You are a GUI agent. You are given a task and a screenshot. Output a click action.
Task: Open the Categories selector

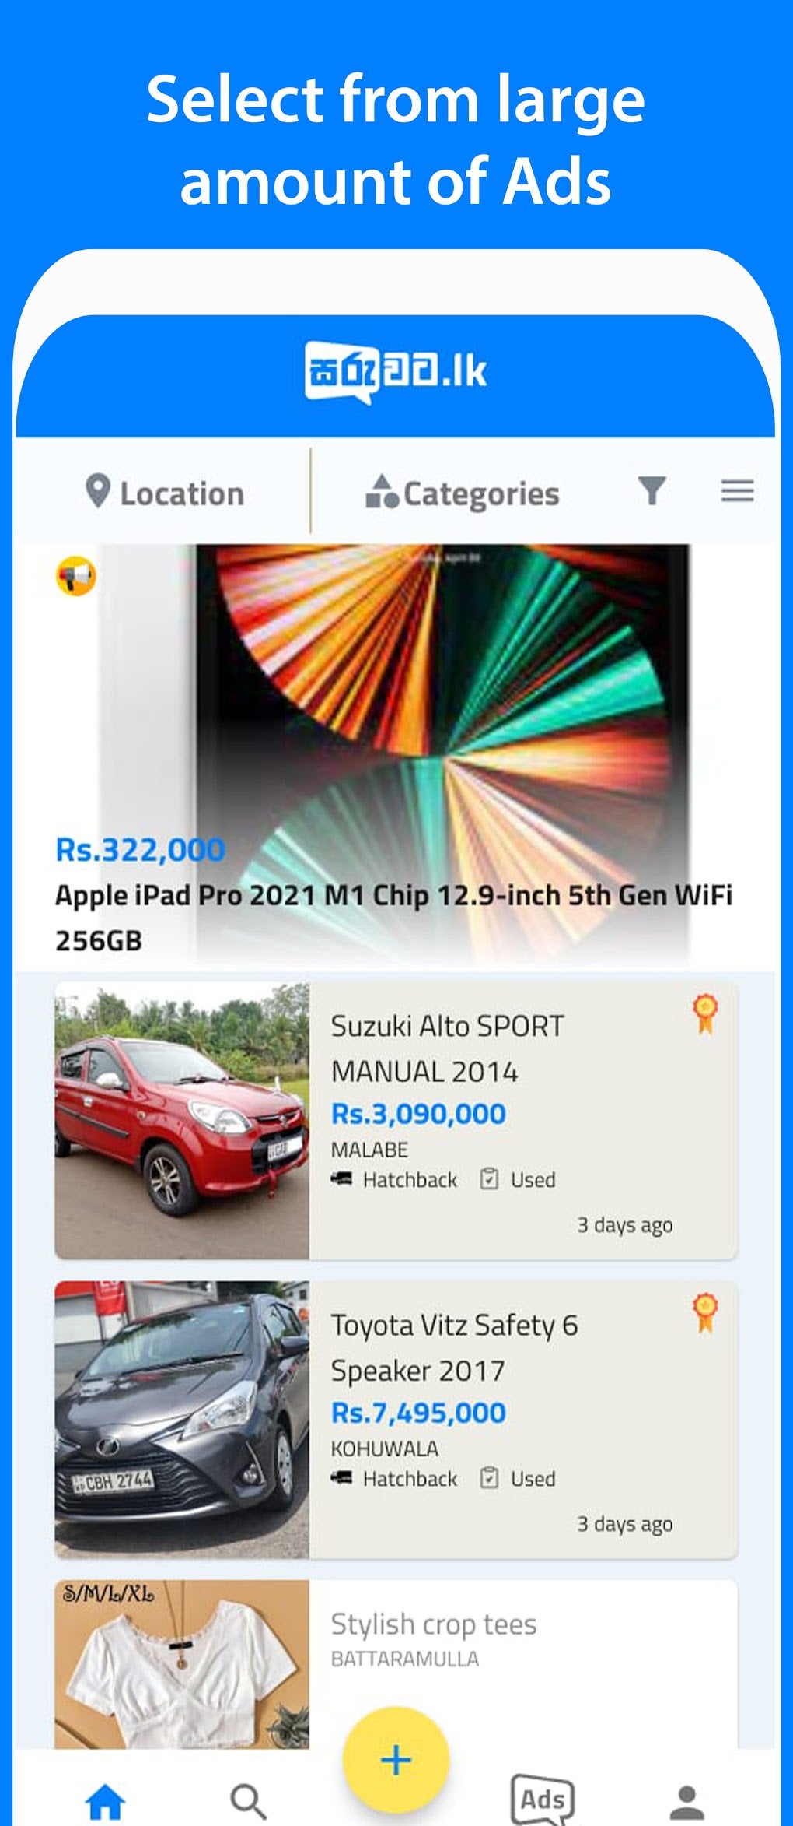(x=463, y=493)
